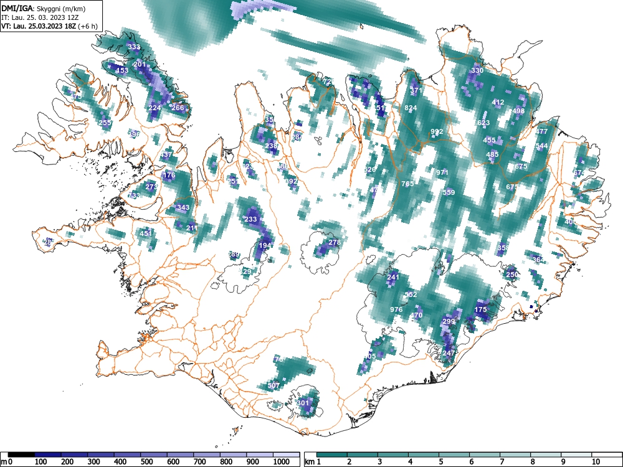Click the visibility value 824
The image size is (623, 467).
(x=411, y=108)
